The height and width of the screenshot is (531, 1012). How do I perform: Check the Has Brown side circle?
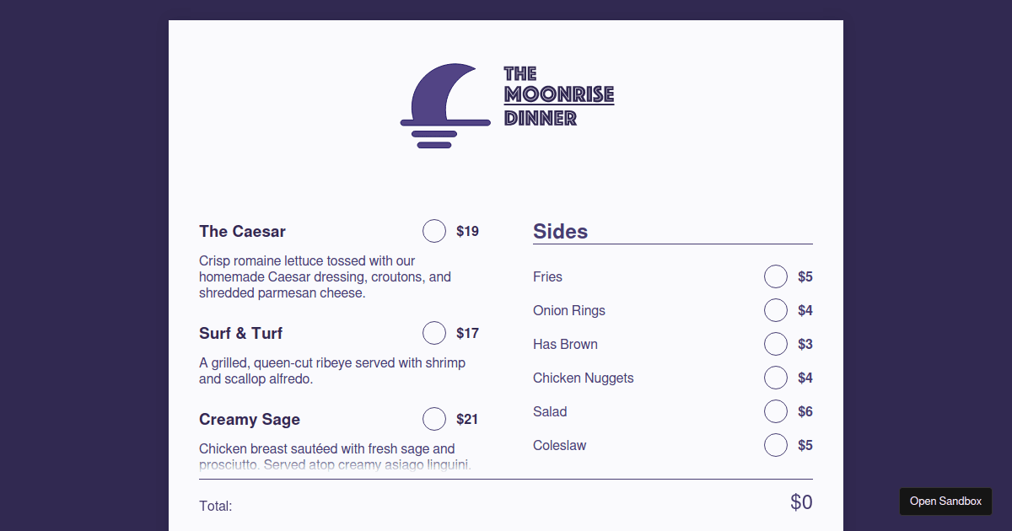tap(776, 344)
